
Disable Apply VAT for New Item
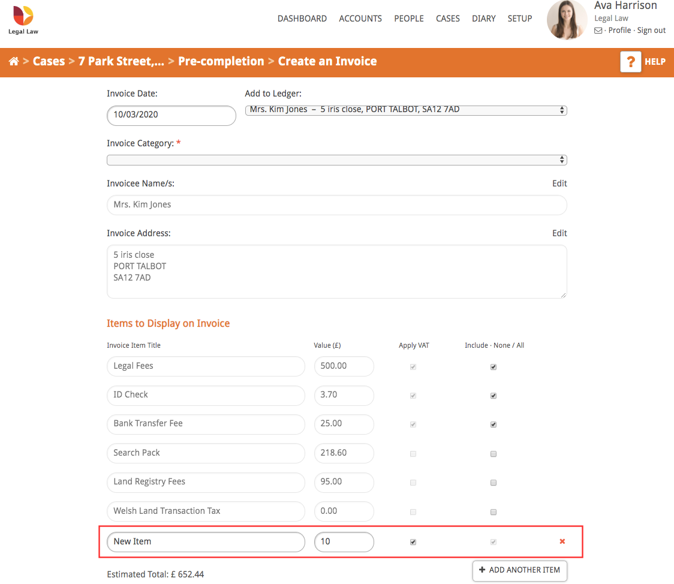(413, 541)
